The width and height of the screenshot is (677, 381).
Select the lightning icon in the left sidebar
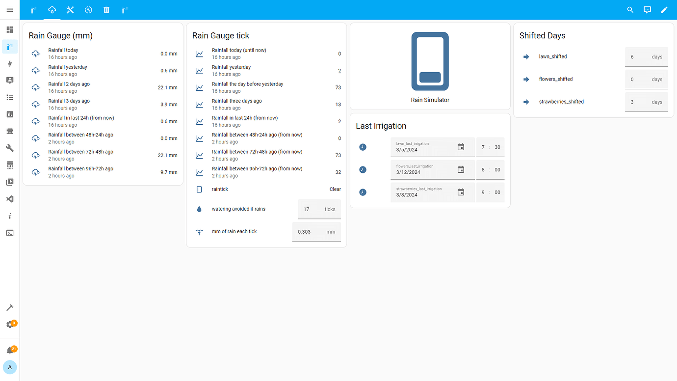pos(10,63)
